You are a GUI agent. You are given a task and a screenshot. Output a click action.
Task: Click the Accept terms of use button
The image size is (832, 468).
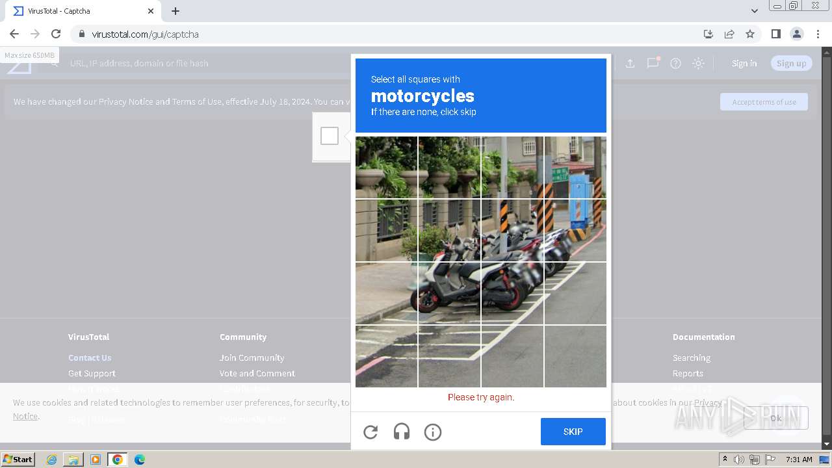coord(764,102)
